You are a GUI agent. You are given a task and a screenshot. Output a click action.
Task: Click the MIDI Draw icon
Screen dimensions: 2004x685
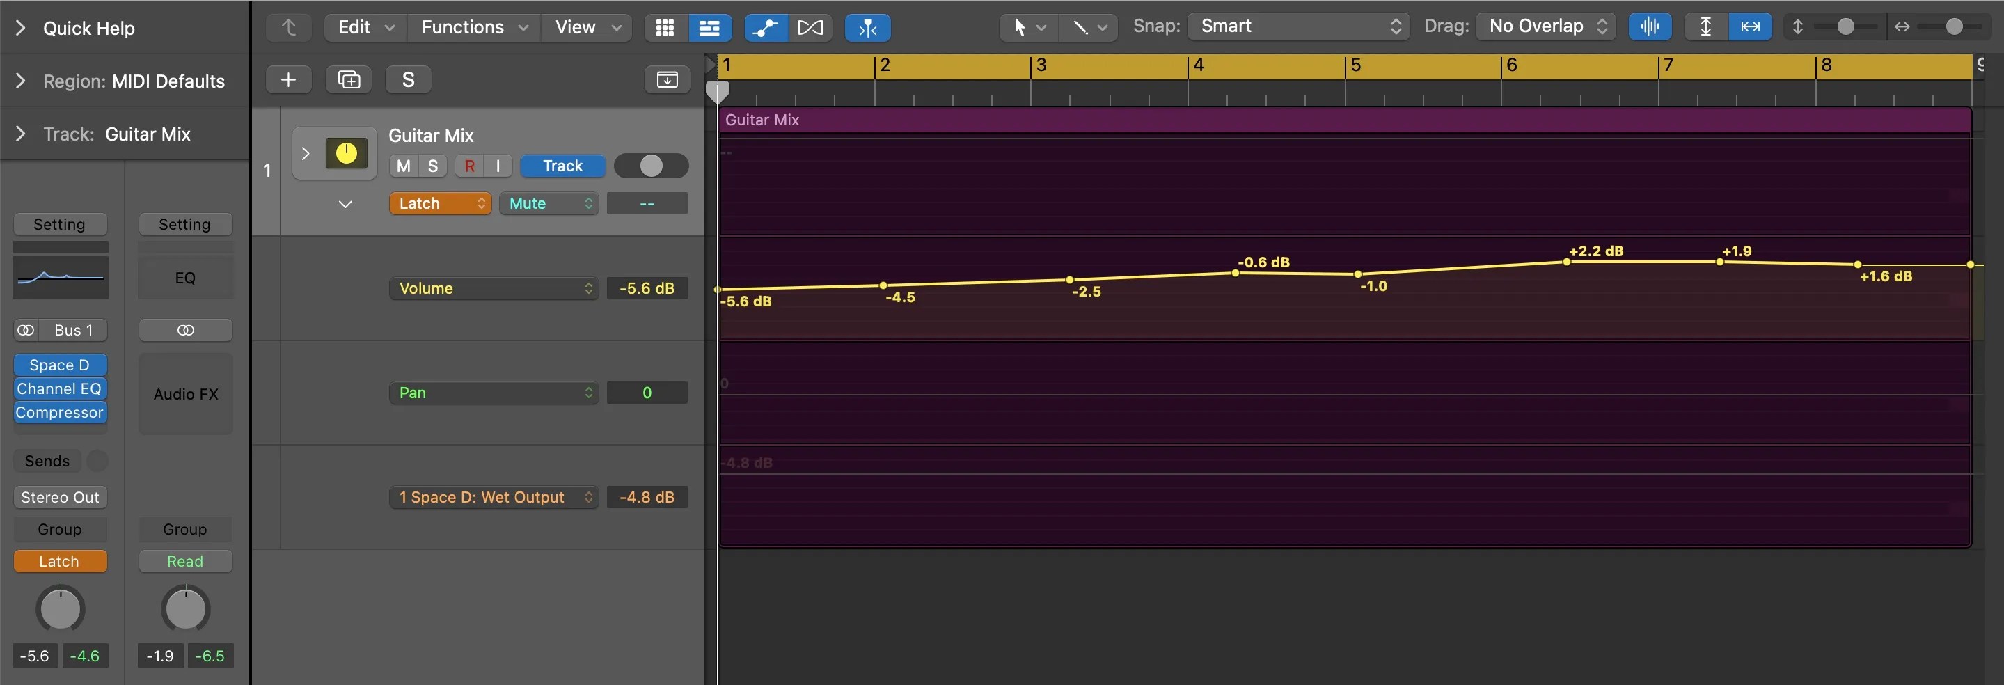[x=811, y=27]
